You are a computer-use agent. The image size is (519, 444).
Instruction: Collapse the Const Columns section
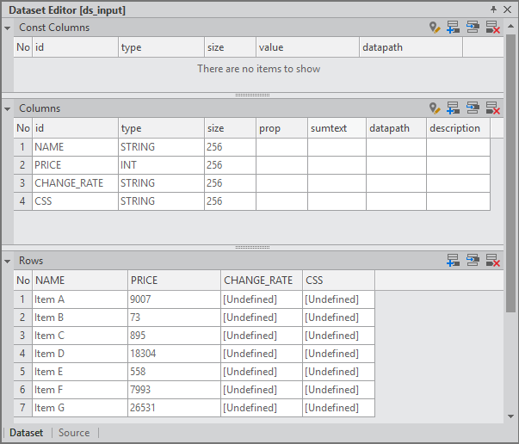8,28
